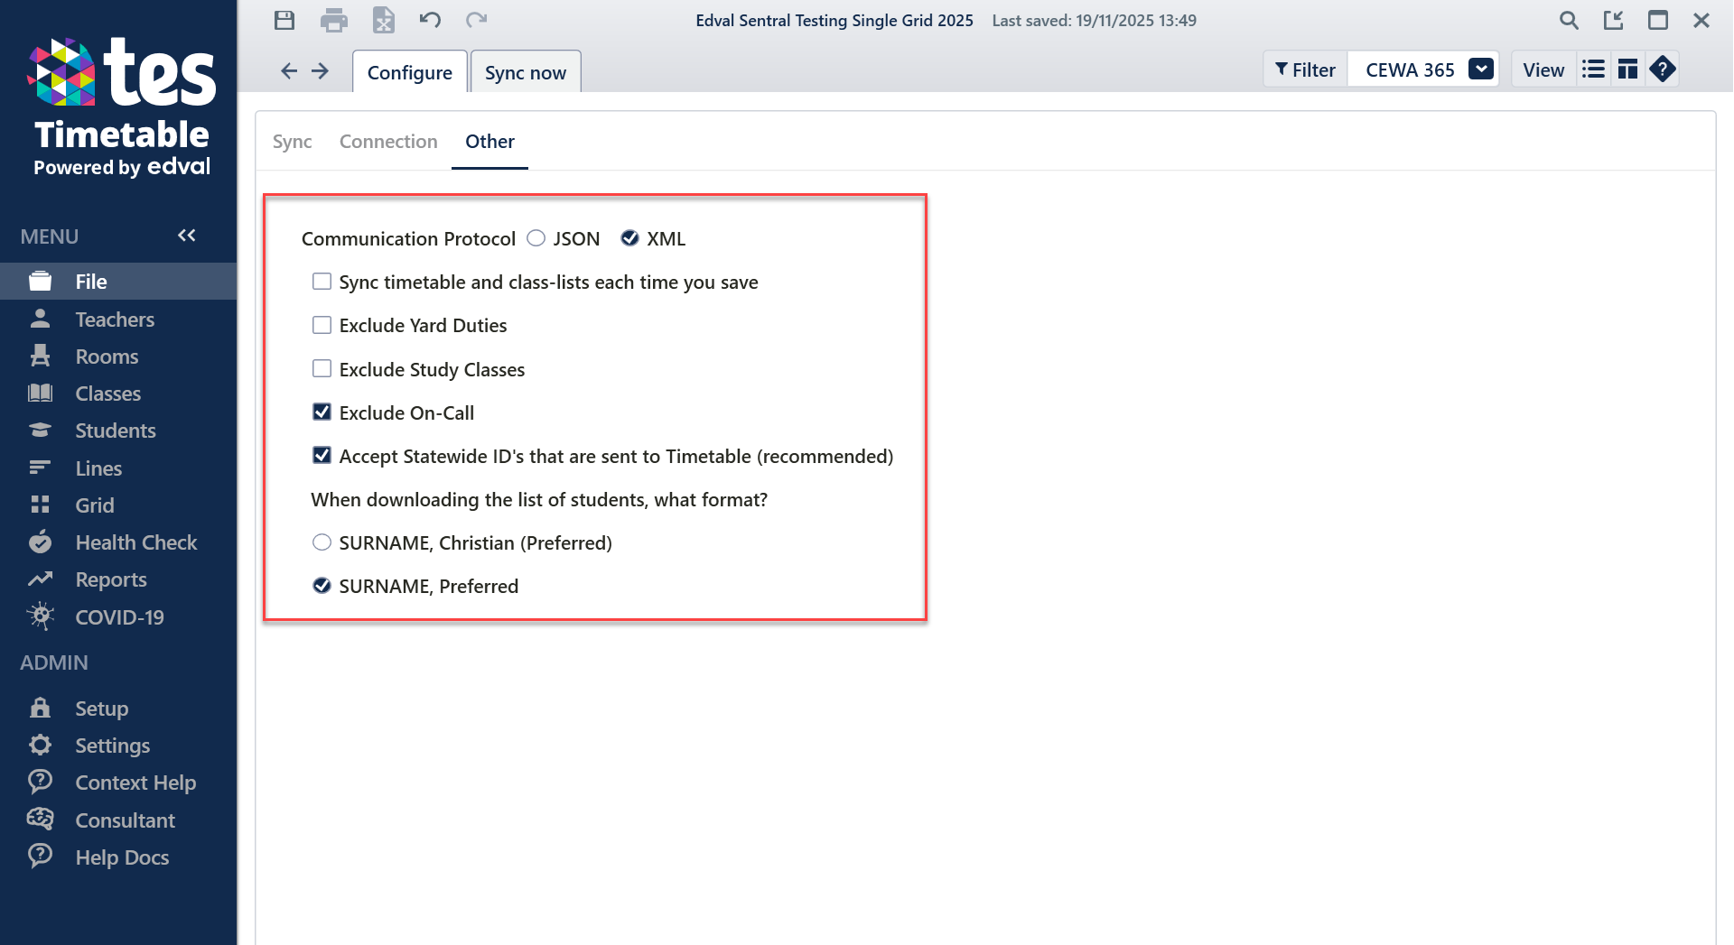Switch to the Connection sub-tab
Screen dimensions: 1734x945
[x=388, y=142]
